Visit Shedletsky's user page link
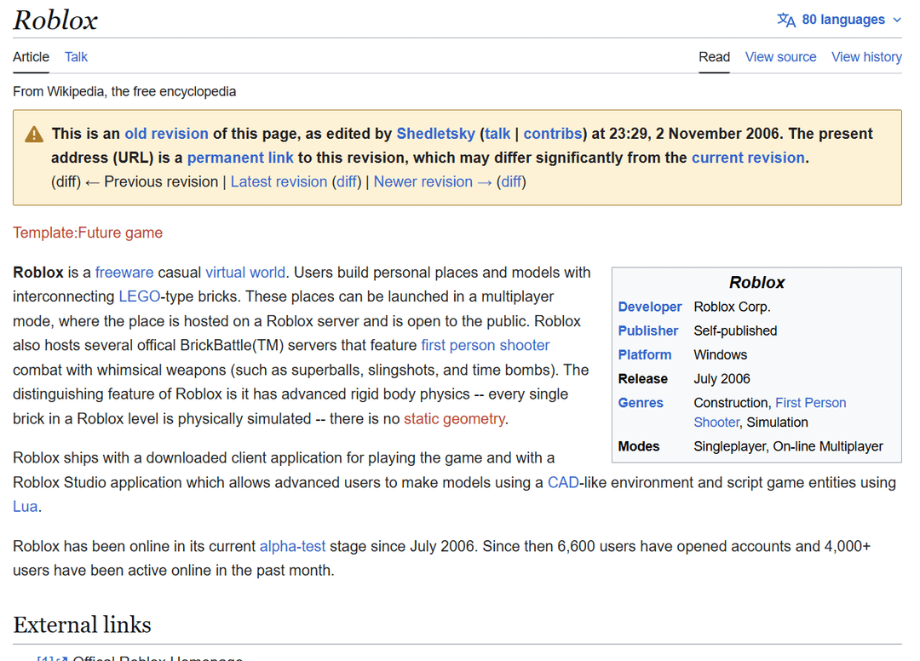The height and width of the screenshot is (661, 920). [435, 134]
